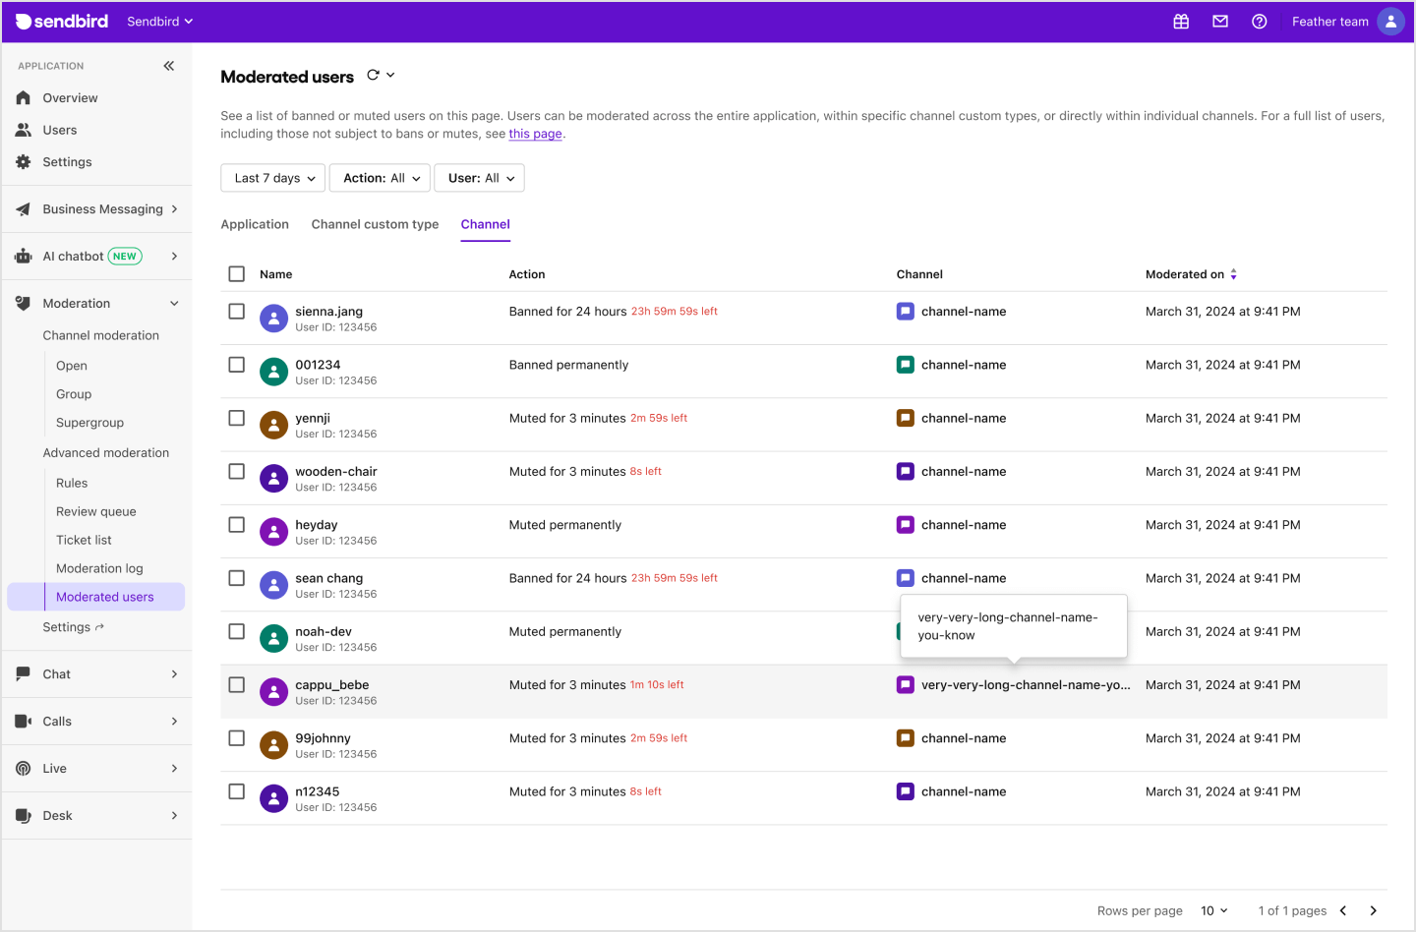Select the Channel tab
The height and width of the screenshot is (932, 1416).
click(x=486, y=224)
